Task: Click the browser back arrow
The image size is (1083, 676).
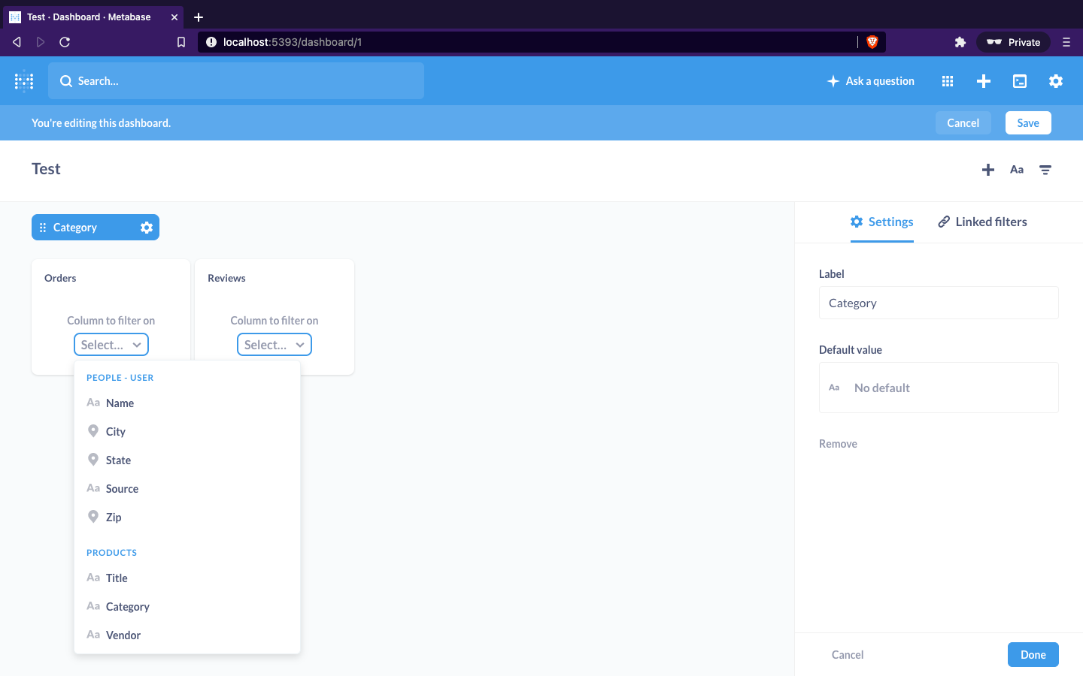Action: pos(17,42)
